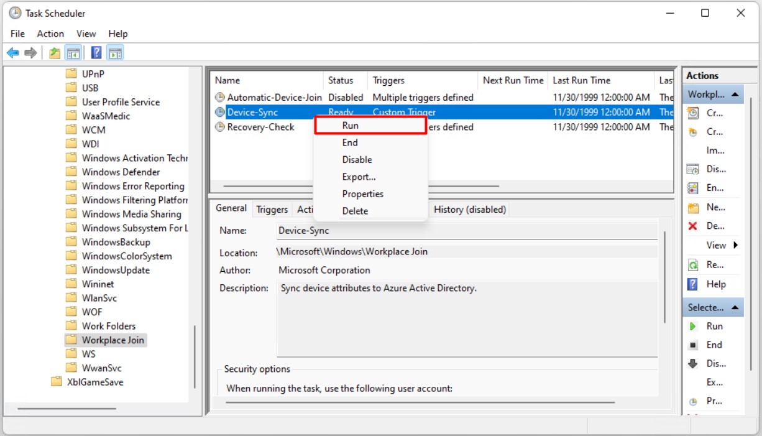Open the File menu

click(17, 34)
